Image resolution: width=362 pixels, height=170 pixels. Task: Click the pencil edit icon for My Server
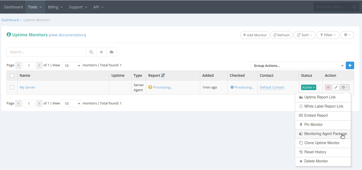point(336,87)
